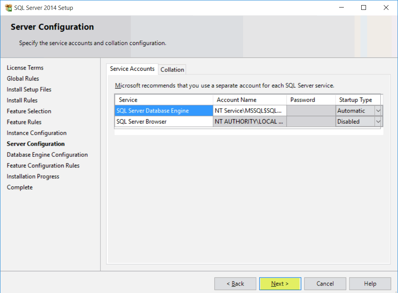The width and height of the screenshot is (398, 293).
Task: Go back with the Back button
Action: pos(235,284)
